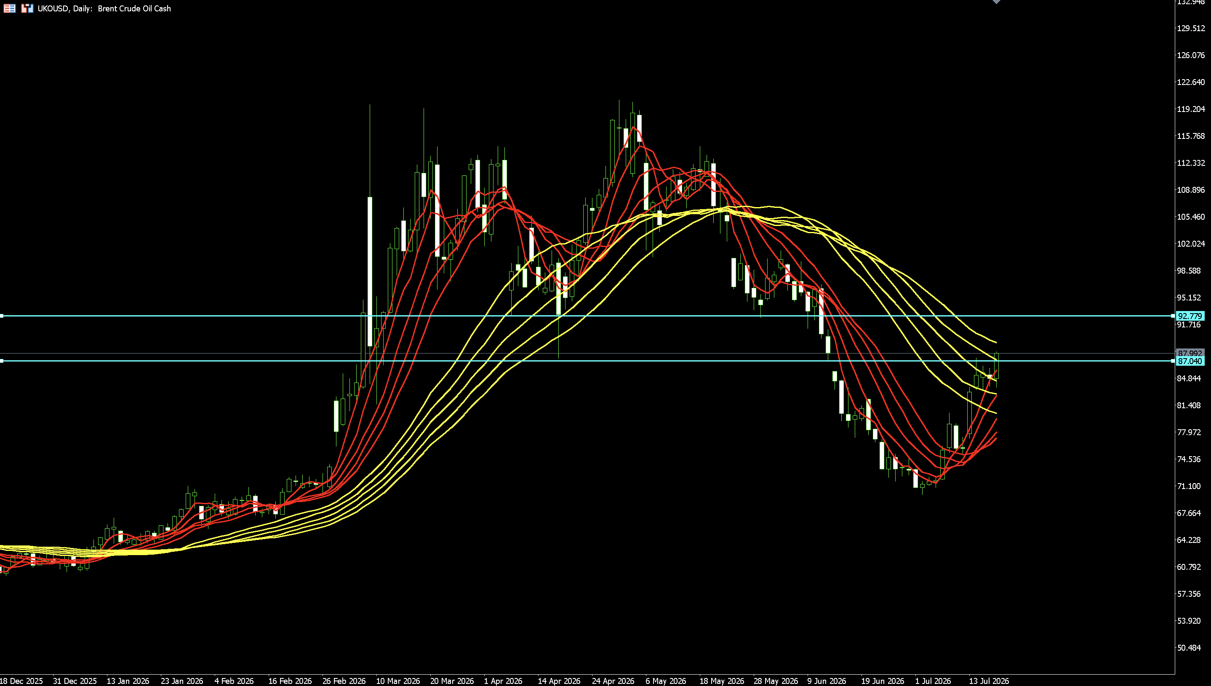
Task: Click the current price label 87.992
Action: tap(1190, 354)
